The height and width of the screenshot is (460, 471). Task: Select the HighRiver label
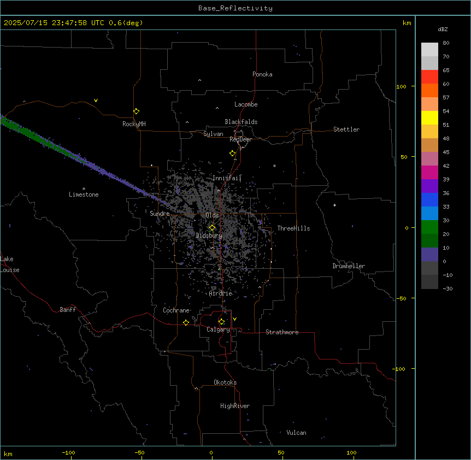click(235, 406)
